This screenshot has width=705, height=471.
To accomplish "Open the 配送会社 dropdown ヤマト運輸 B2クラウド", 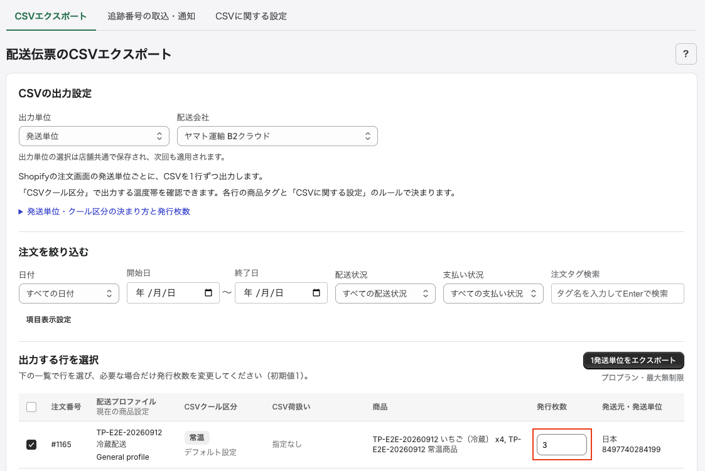I will tap(277, 136).
